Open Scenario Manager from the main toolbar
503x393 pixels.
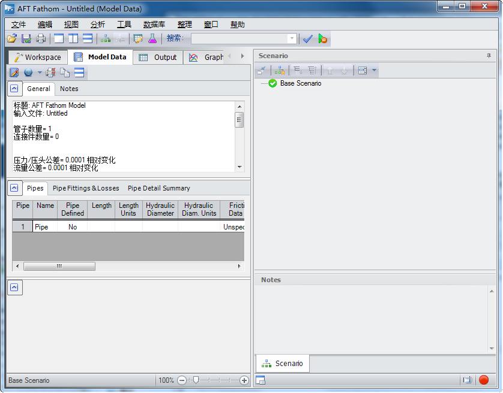[x=106, y=39]
